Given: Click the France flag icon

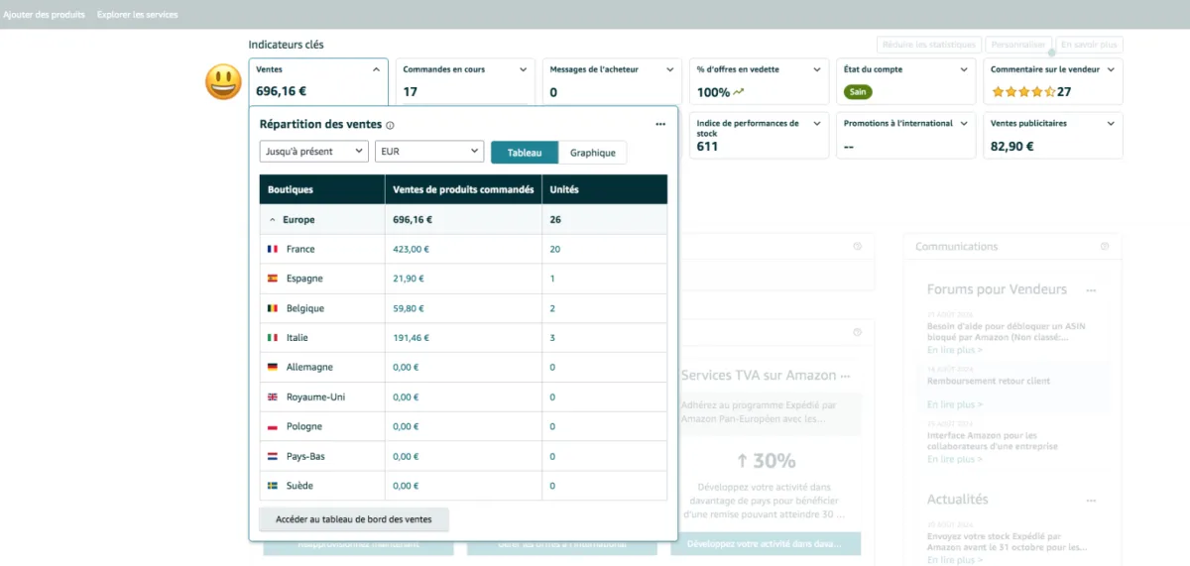Looking at the screenshot, I should pyautogui.click(x=273, y=249).
